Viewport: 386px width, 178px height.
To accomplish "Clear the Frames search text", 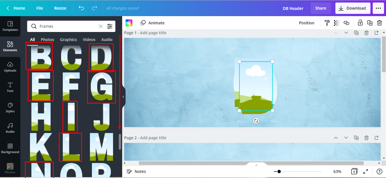I will 100,26.
